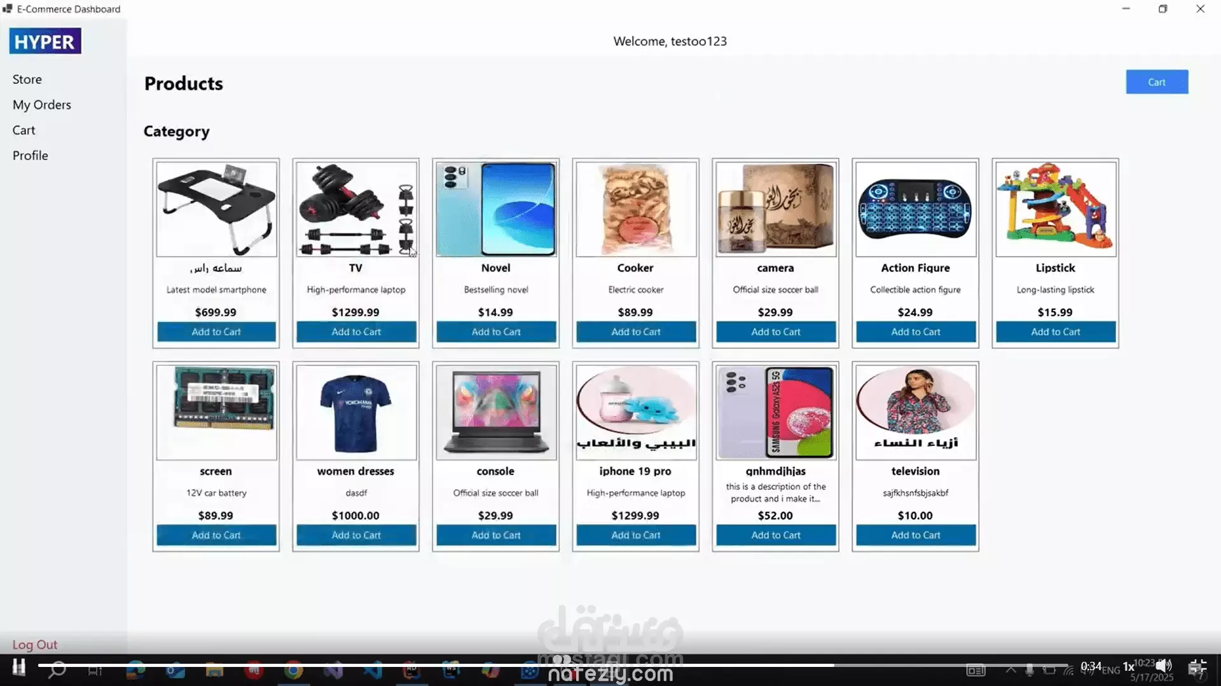Add the $699.99 smartphone item to cart
1221x686 pixels.
216,332
